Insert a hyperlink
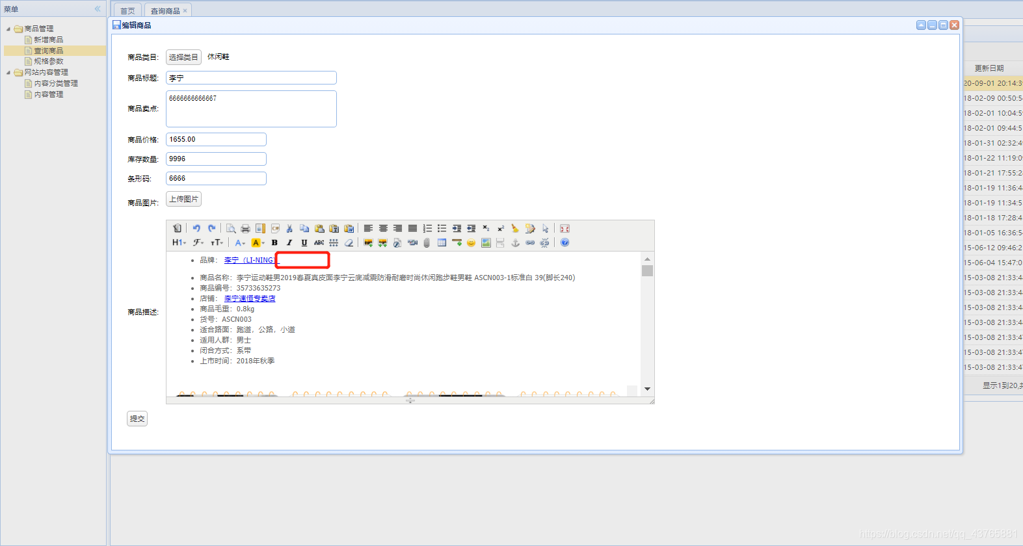1023x546 pixels. coord(530,242)
